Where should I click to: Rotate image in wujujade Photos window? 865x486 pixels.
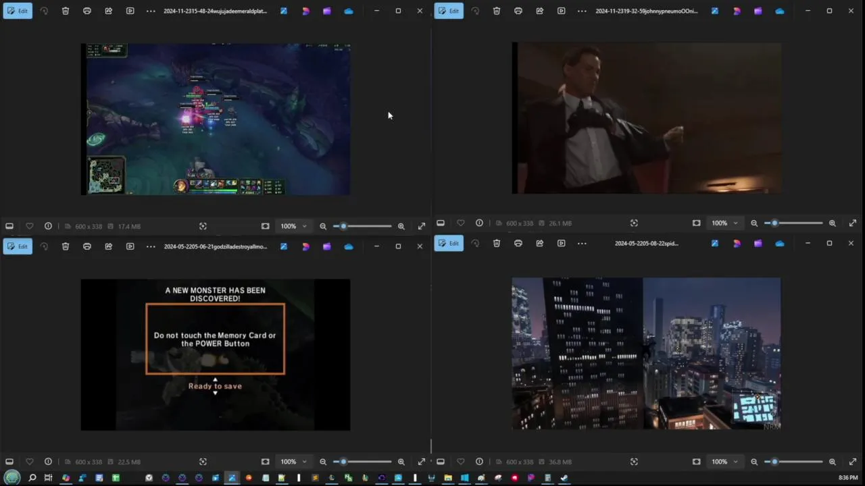[44, 11]
